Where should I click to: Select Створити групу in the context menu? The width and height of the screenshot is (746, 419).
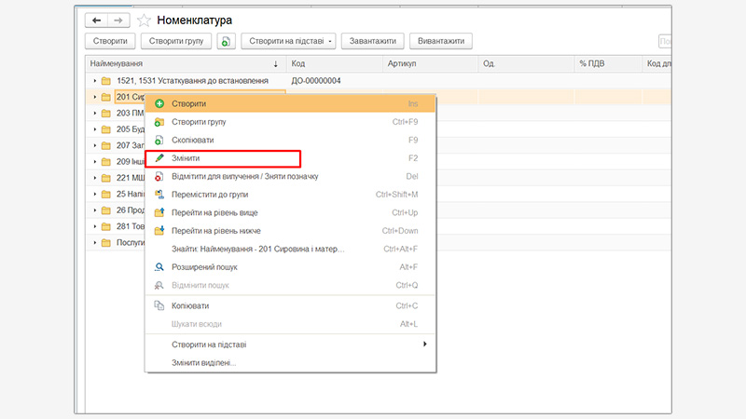click(x=199, y=122)
